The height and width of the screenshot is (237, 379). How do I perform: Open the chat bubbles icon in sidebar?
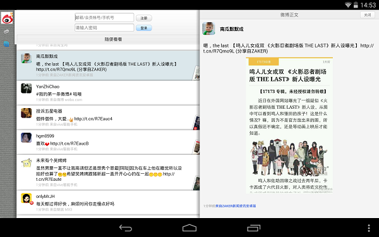6,32
